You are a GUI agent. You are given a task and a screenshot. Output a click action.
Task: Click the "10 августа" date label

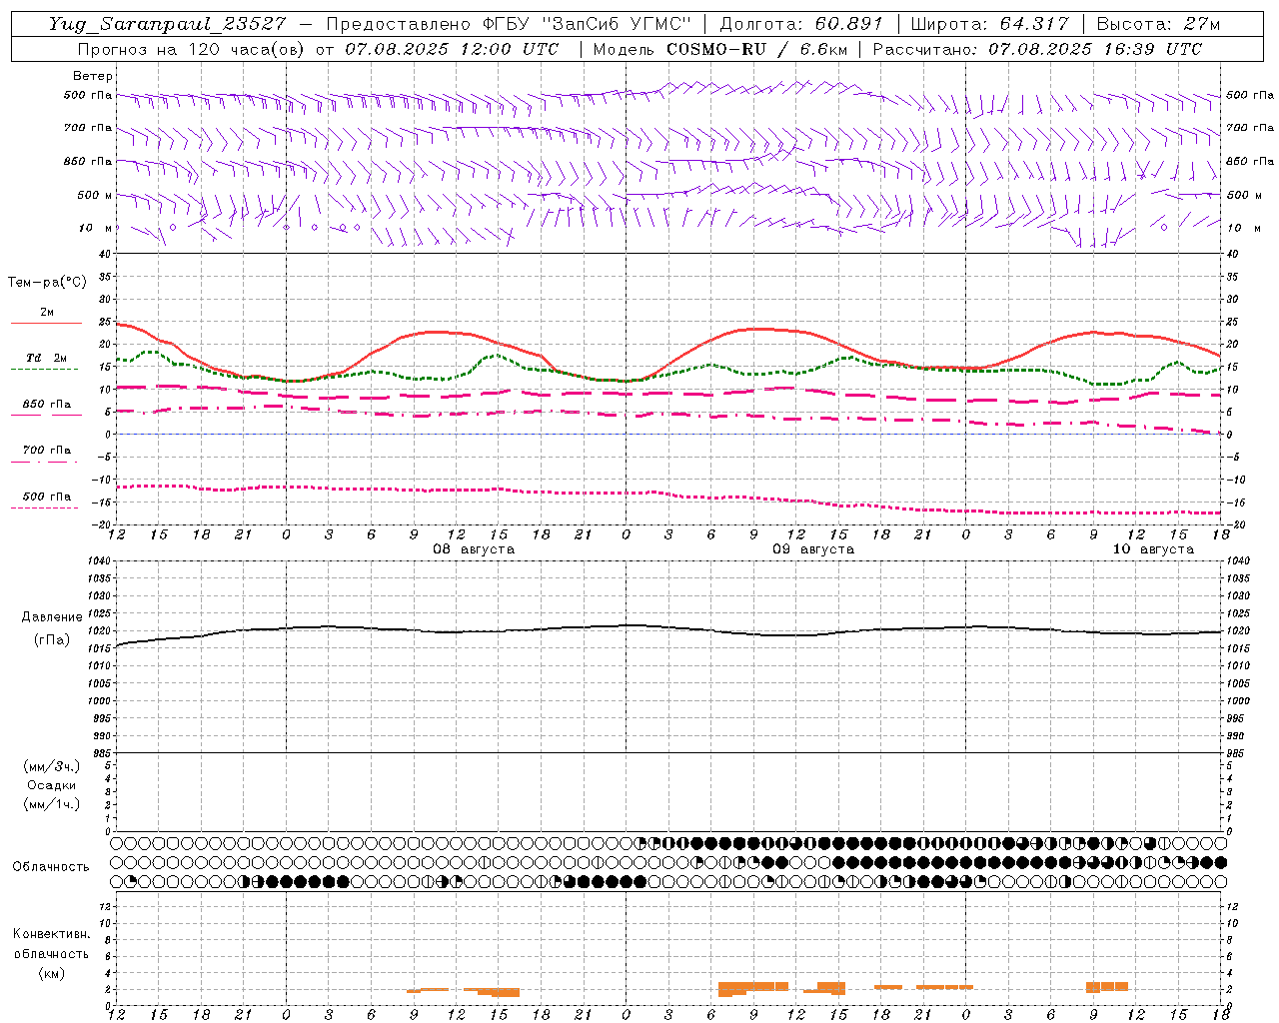pos(1153,549)
